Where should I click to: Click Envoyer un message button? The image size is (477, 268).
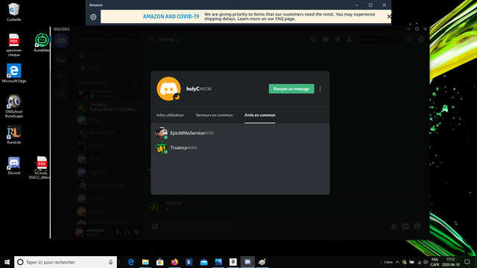[291, 89]
